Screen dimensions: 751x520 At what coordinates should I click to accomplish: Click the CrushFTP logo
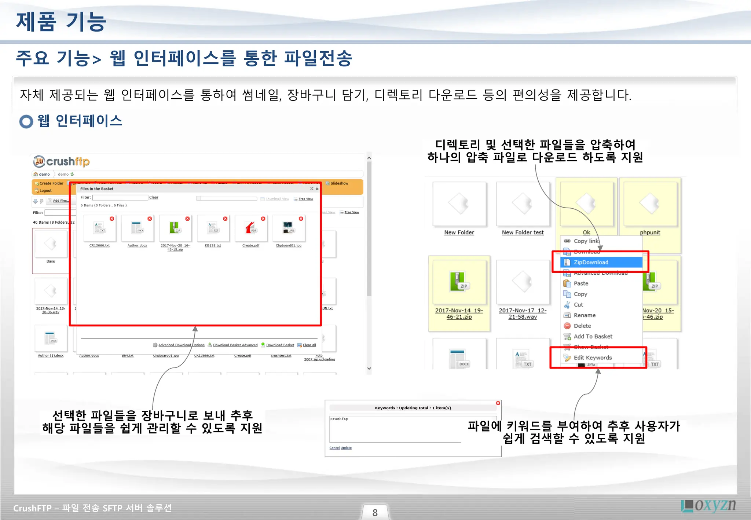click(x=61, y=161)
